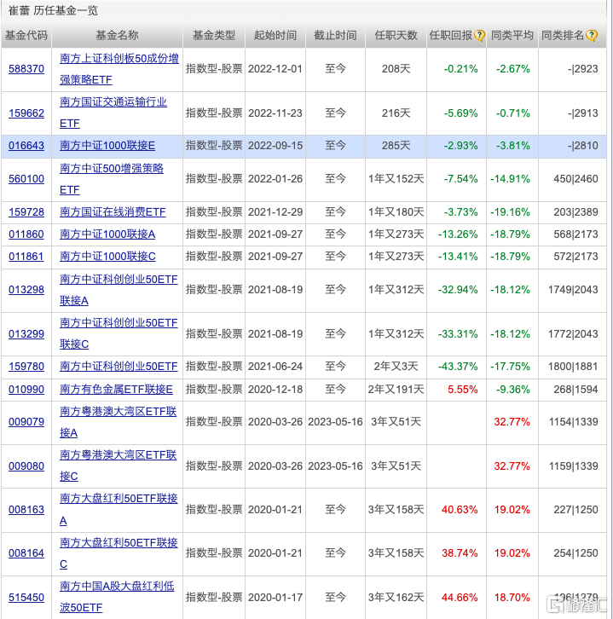The image size is (613, 619).
Task: Open 南方中证科创创业50ETF联接C fund name link
Action: pyautogui.click(x=119, y=333)
